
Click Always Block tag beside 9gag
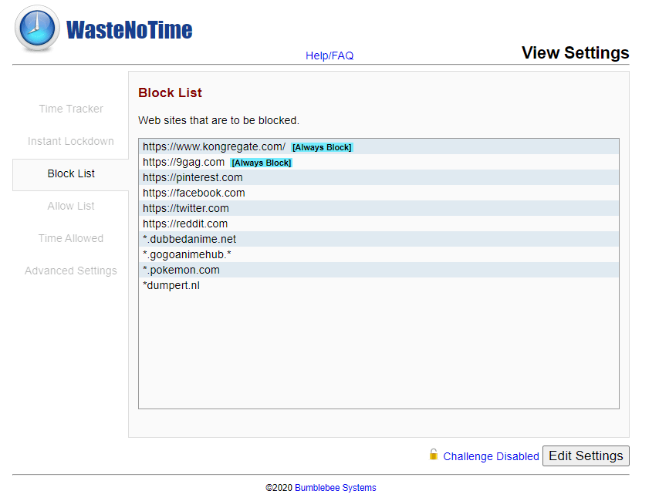click(262, 163)
